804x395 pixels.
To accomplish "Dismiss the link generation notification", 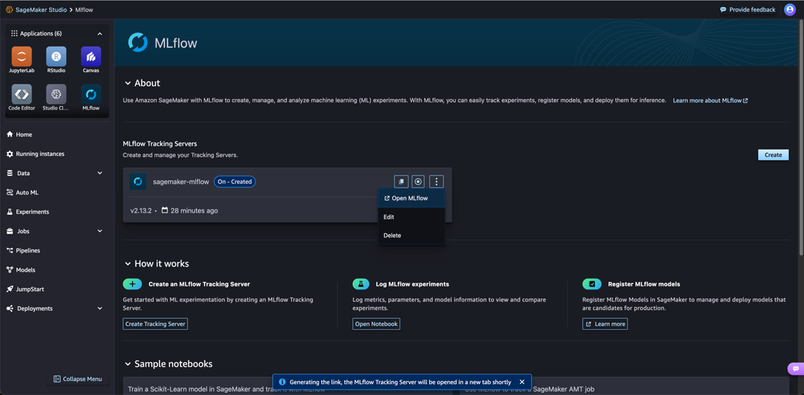I will pos(522,382).
